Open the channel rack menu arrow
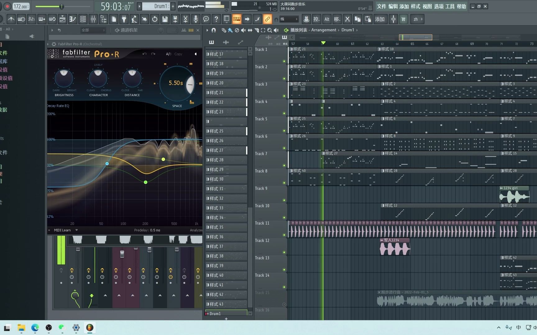The width and height of the screenshot is (537, 335). click(52, 30)
